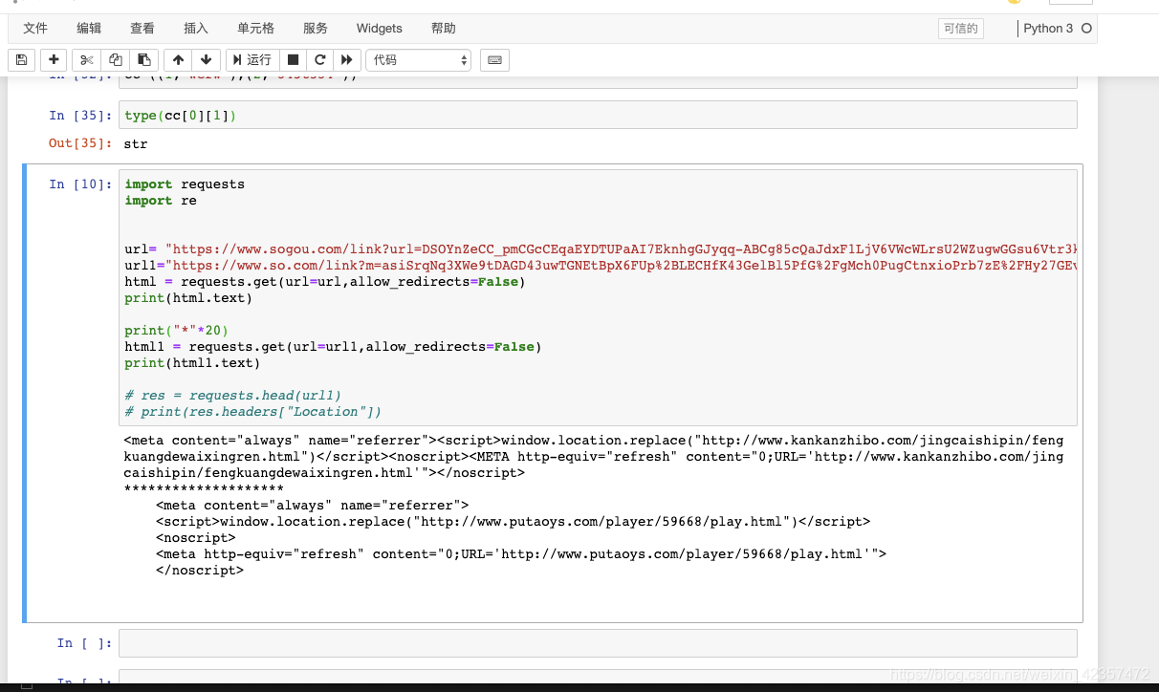Viewport: 1159px width, 692px height.
Task: Click the 'import requests' code line
Action: (185, 184)
